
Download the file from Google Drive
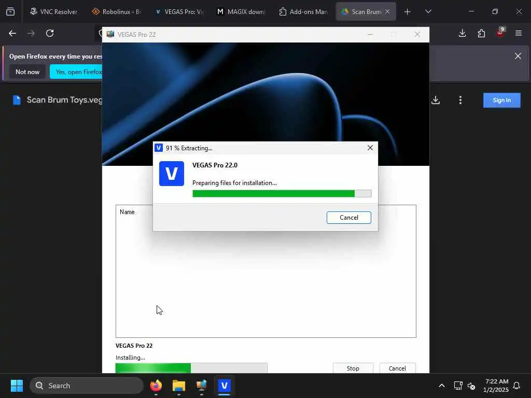click(436, 100)
